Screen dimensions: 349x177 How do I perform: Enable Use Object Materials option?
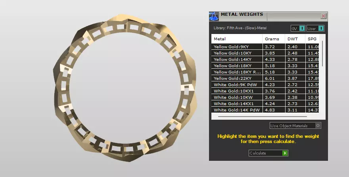pyautogui.click(x=295, y=126)
